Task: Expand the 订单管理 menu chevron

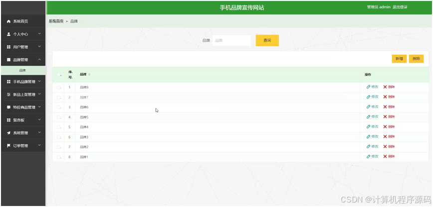Action: coord(39,145)
